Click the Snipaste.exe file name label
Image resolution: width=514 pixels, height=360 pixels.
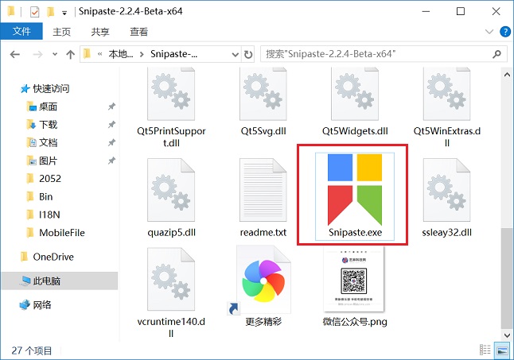coord(355,232)
